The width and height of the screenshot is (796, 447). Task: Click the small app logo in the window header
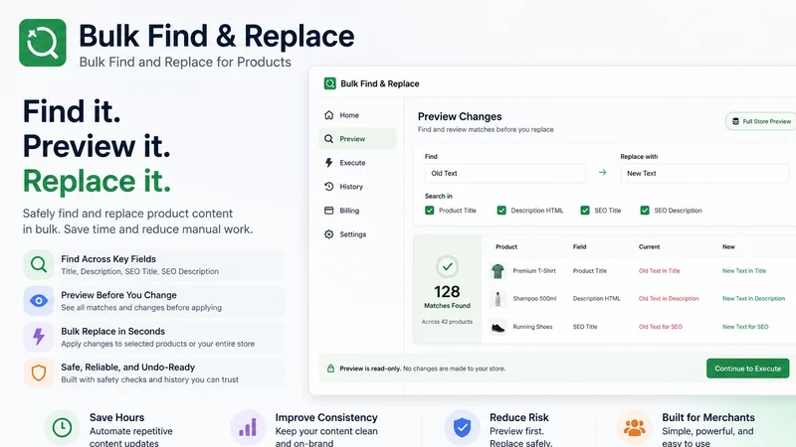(x=330, y=83)
